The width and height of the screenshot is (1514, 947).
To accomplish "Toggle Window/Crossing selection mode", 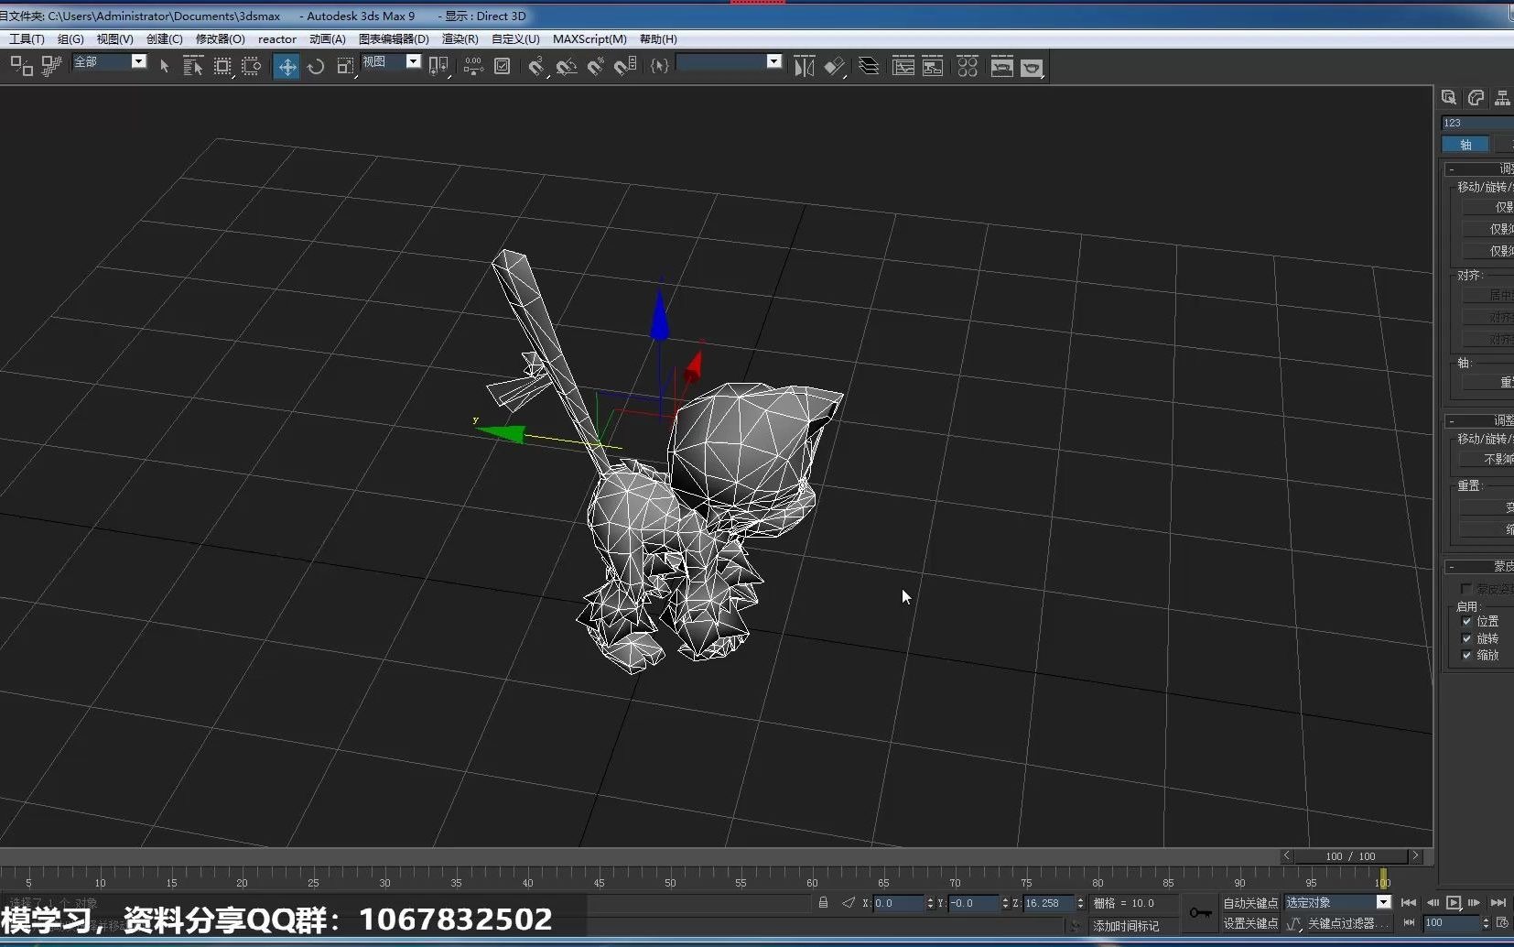I will [x=251, y=66].
